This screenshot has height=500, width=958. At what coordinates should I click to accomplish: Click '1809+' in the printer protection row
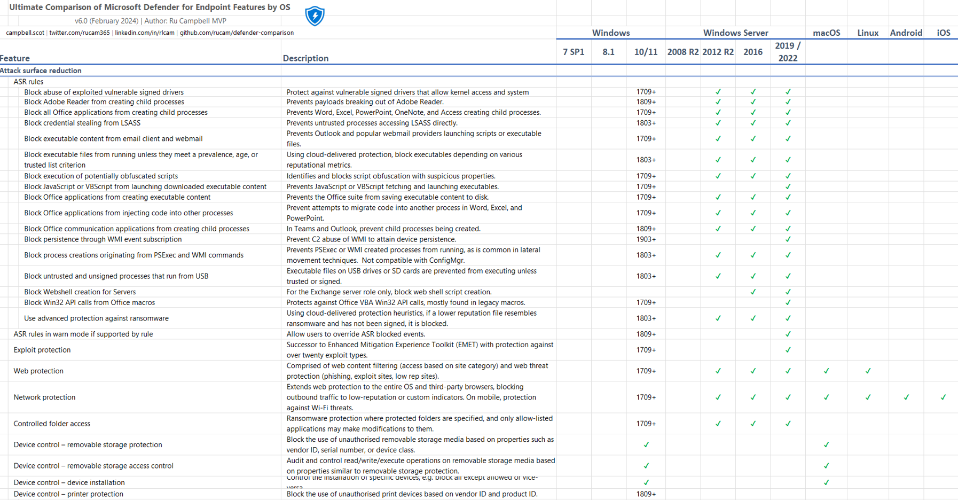646,494
